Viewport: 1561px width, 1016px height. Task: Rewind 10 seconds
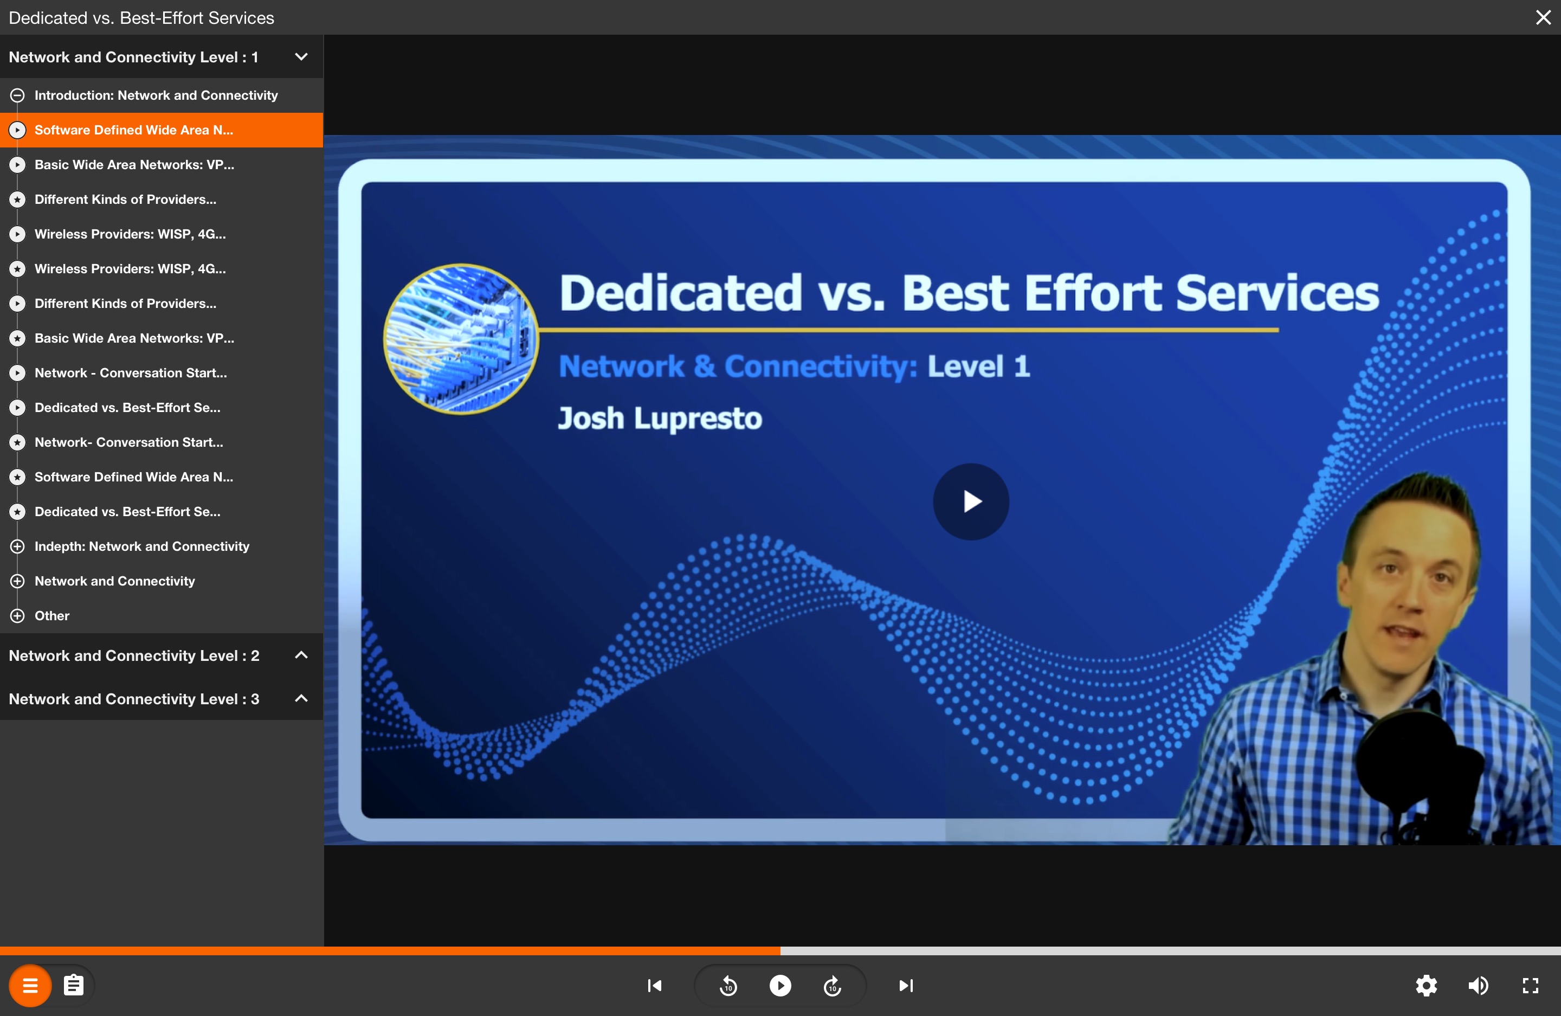click(728, 985)
